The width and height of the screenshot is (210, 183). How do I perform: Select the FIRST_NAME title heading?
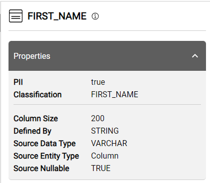[57, 16]
